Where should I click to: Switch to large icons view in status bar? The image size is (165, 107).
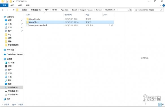(163, 104)
